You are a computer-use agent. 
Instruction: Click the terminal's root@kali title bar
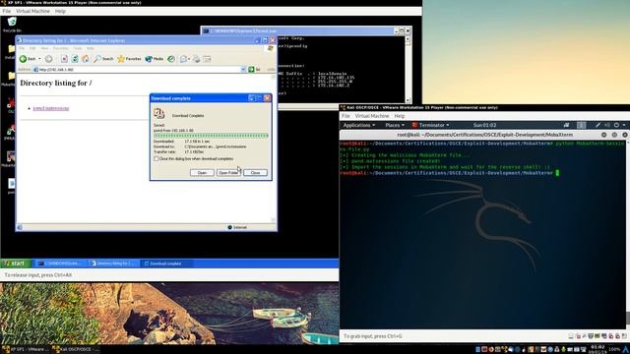485,135
